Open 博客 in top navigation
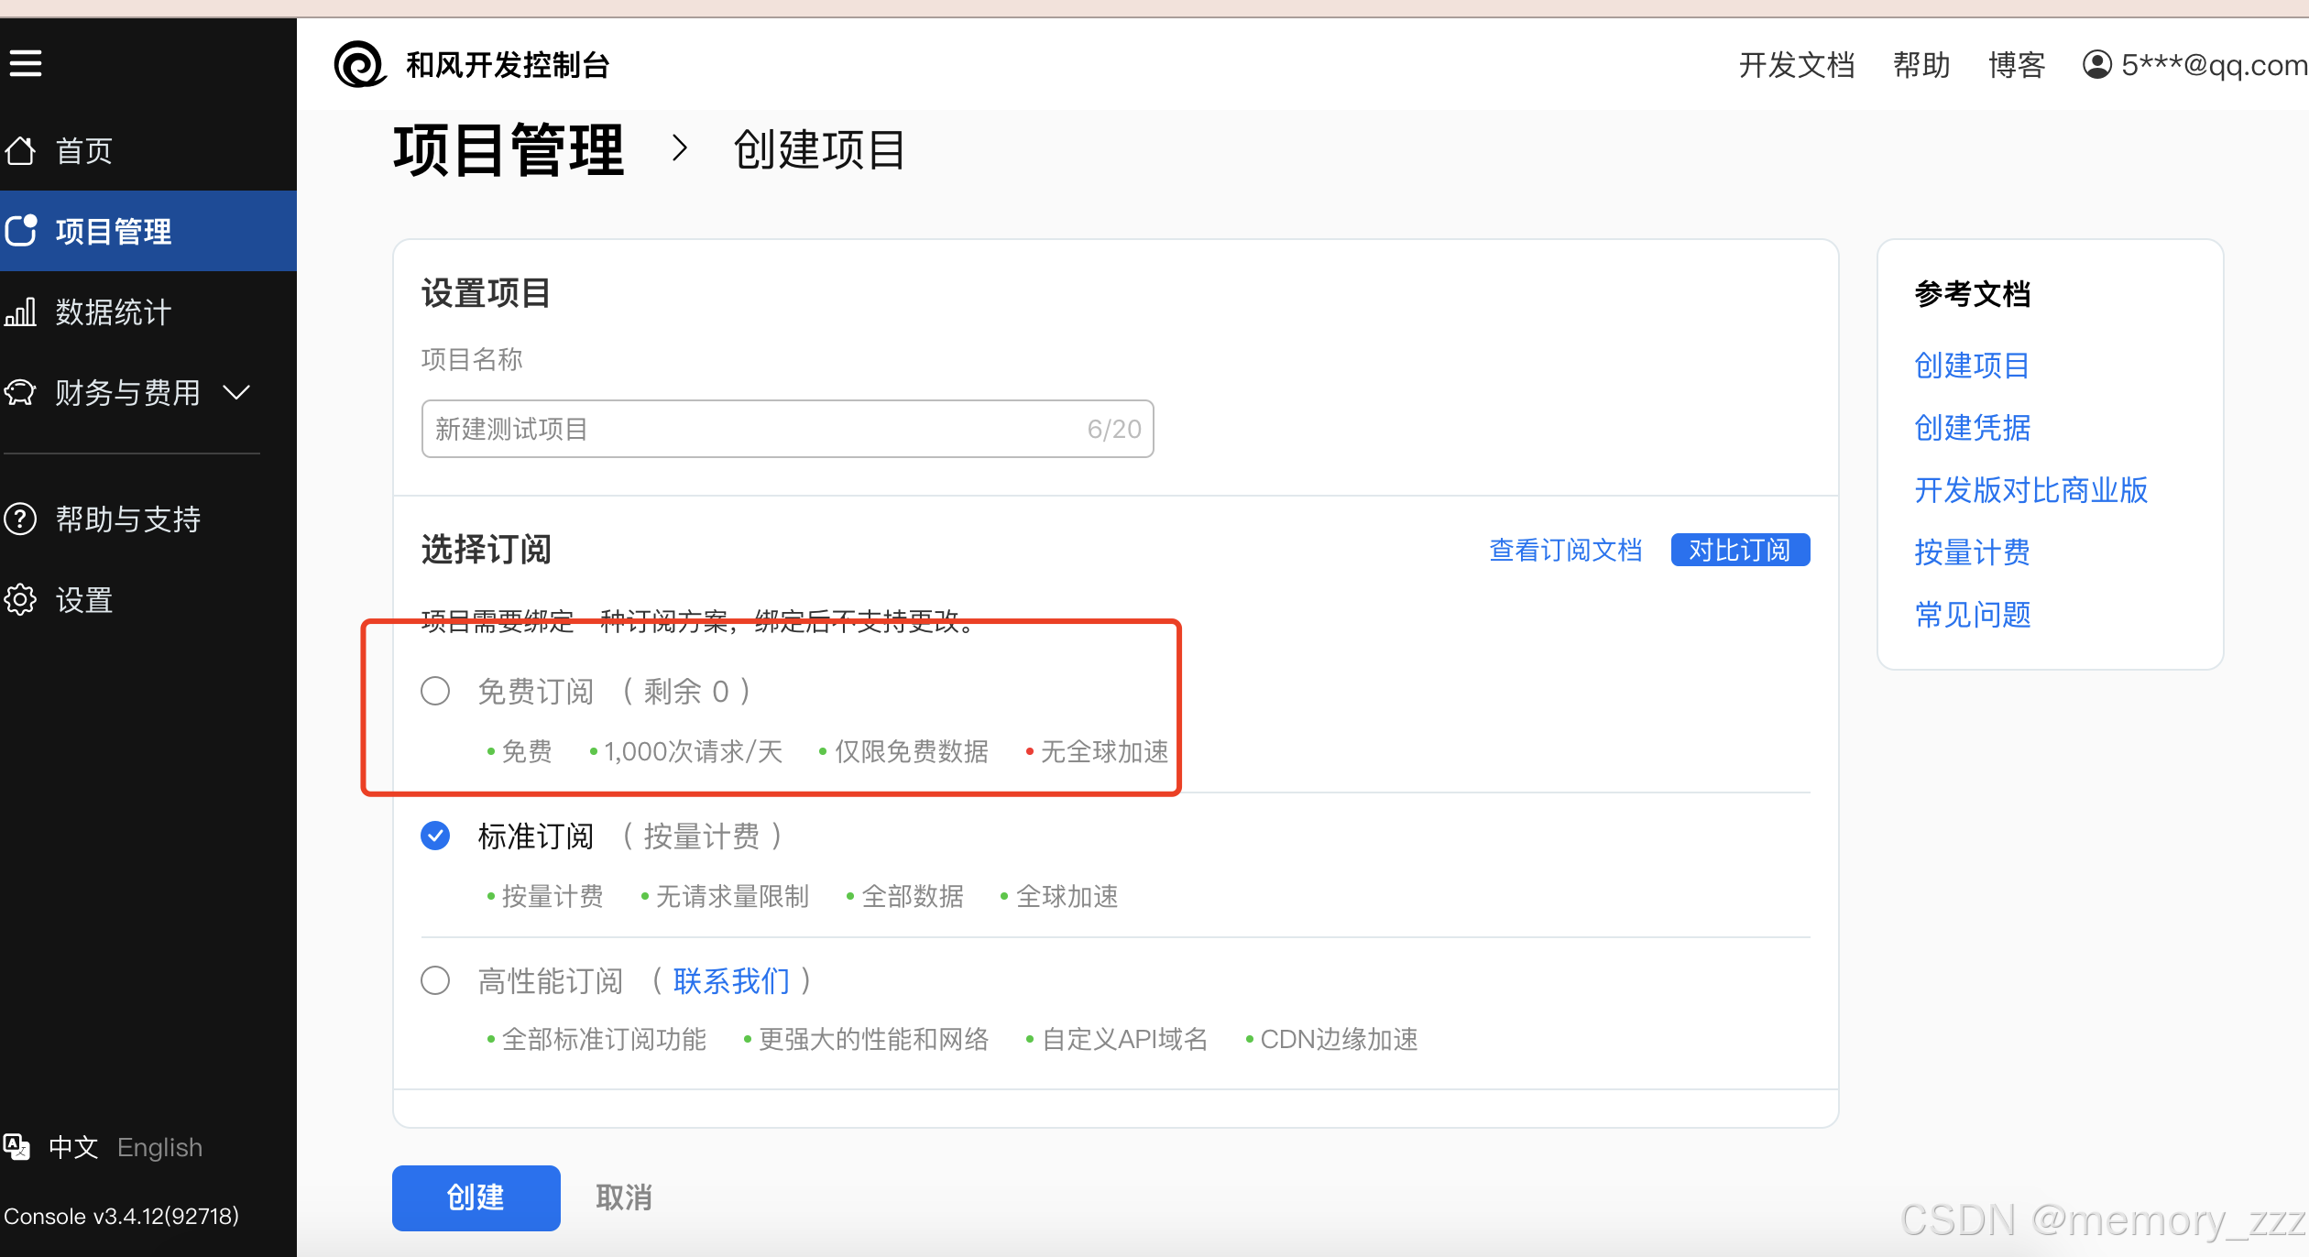This screenshot has height=1257, width=2309. tap(2016, 65)
